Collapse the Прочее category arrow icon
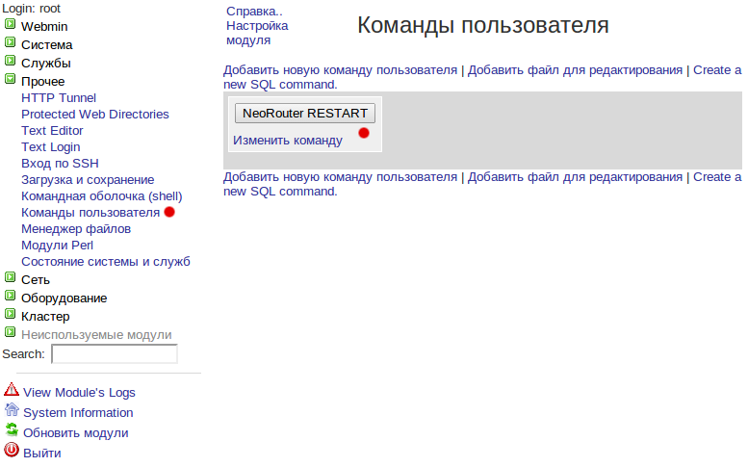 click(10, 79)
